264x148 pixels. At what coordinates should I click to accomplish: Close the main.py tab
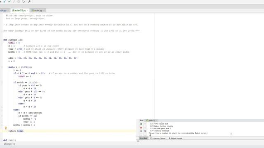pyautogui.click(x=44, y=10)
